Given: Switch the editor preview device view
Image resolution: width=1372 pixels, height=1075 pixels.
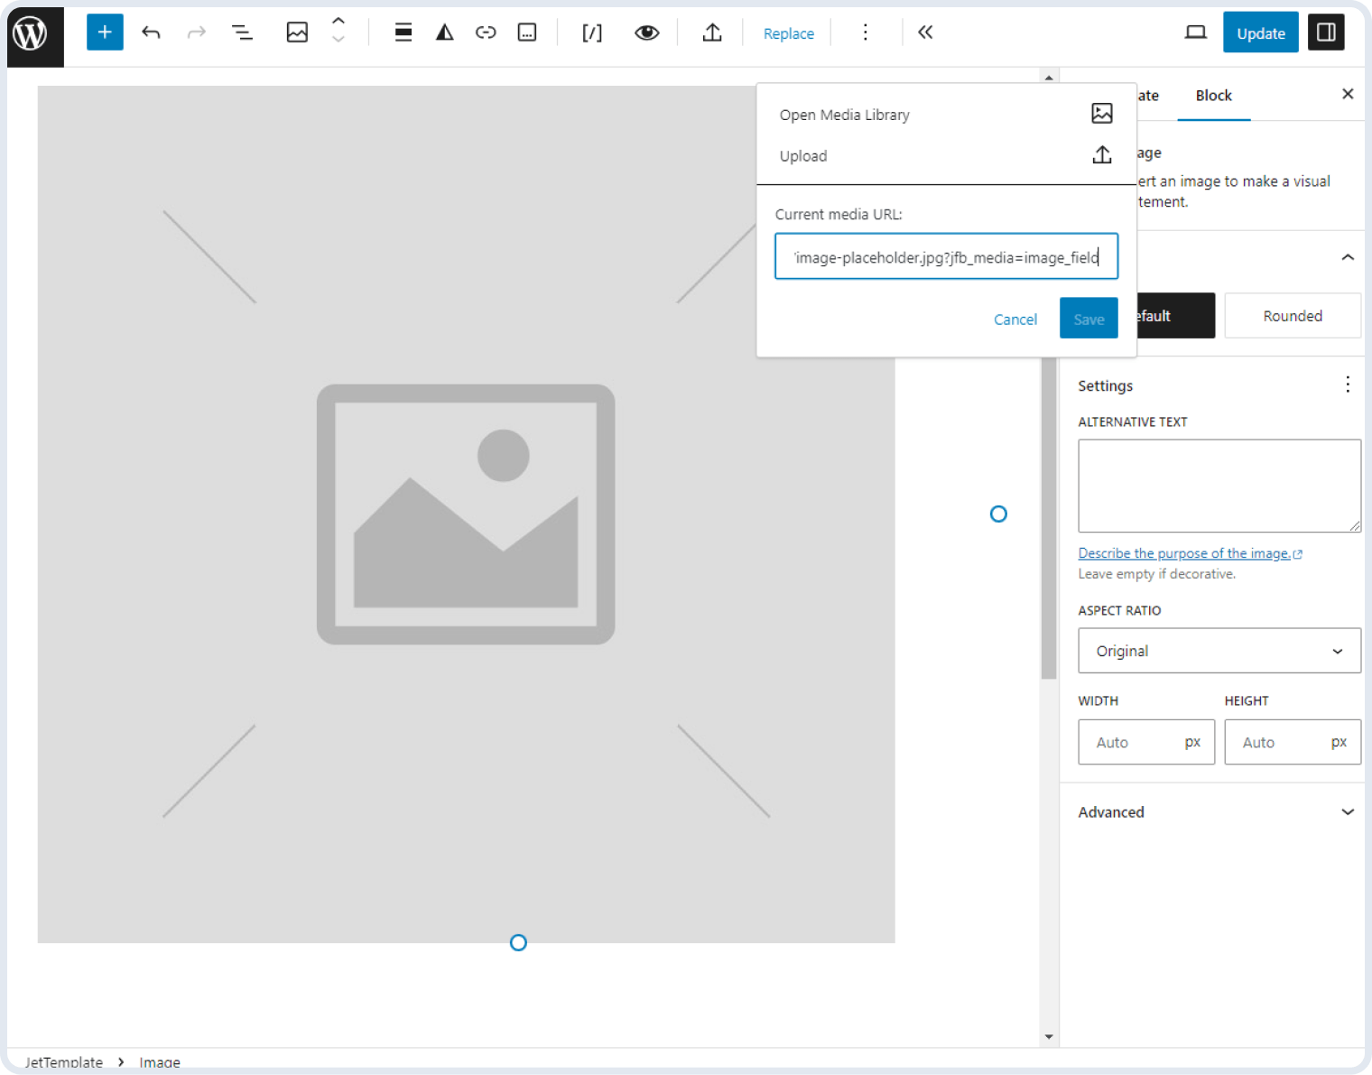Looking at the screenshot, I should coord(1195,31).
